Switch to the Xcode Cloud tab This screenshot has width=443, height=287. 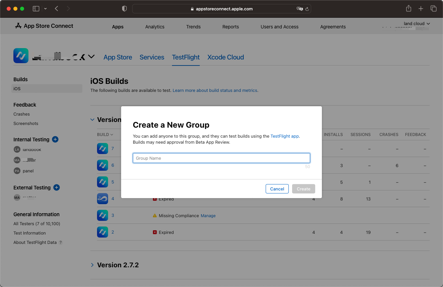[x=226, y=57]
